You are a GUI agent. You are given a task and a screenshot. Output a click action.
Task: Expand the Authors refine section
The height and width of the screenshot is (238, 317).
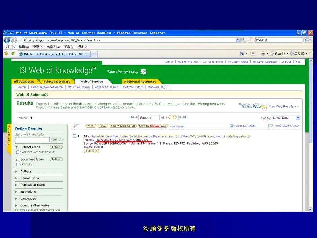coord(16,172)
